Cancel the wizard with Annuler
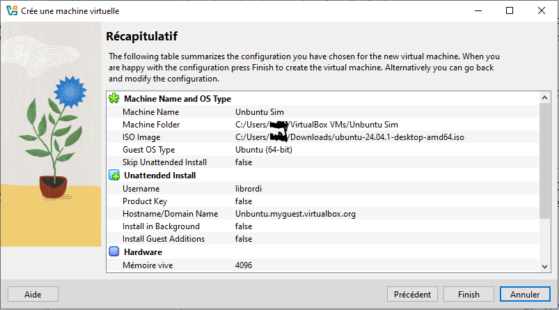The height and width of the screenshot is (310, 559). click(525, 294)
